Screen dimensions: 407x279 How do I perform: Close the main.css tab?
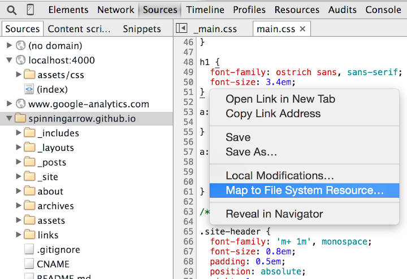coord(302,29)
